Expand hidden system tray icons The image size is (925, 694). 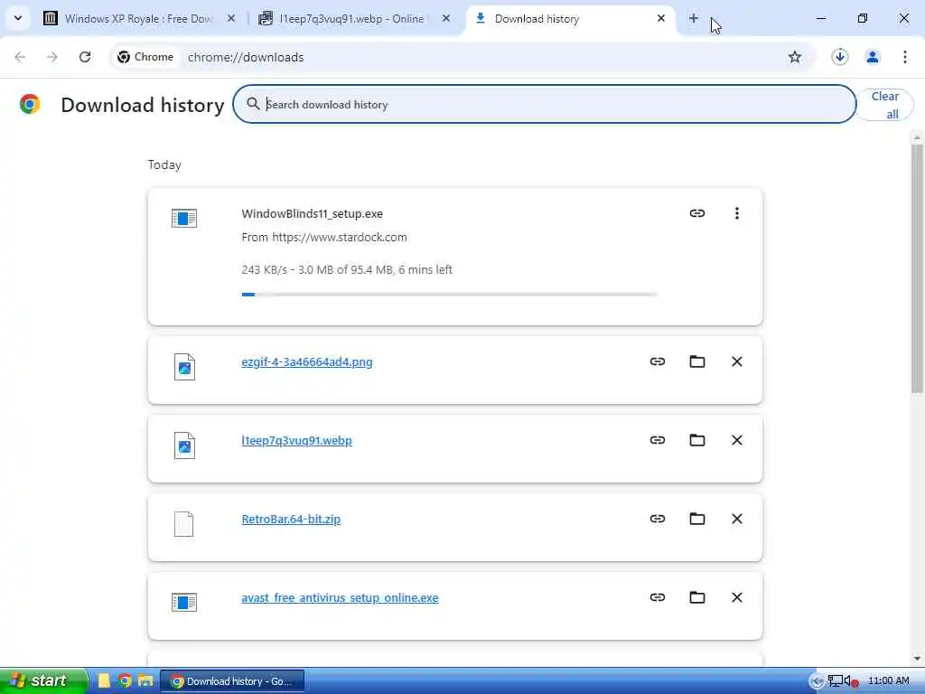816,681
